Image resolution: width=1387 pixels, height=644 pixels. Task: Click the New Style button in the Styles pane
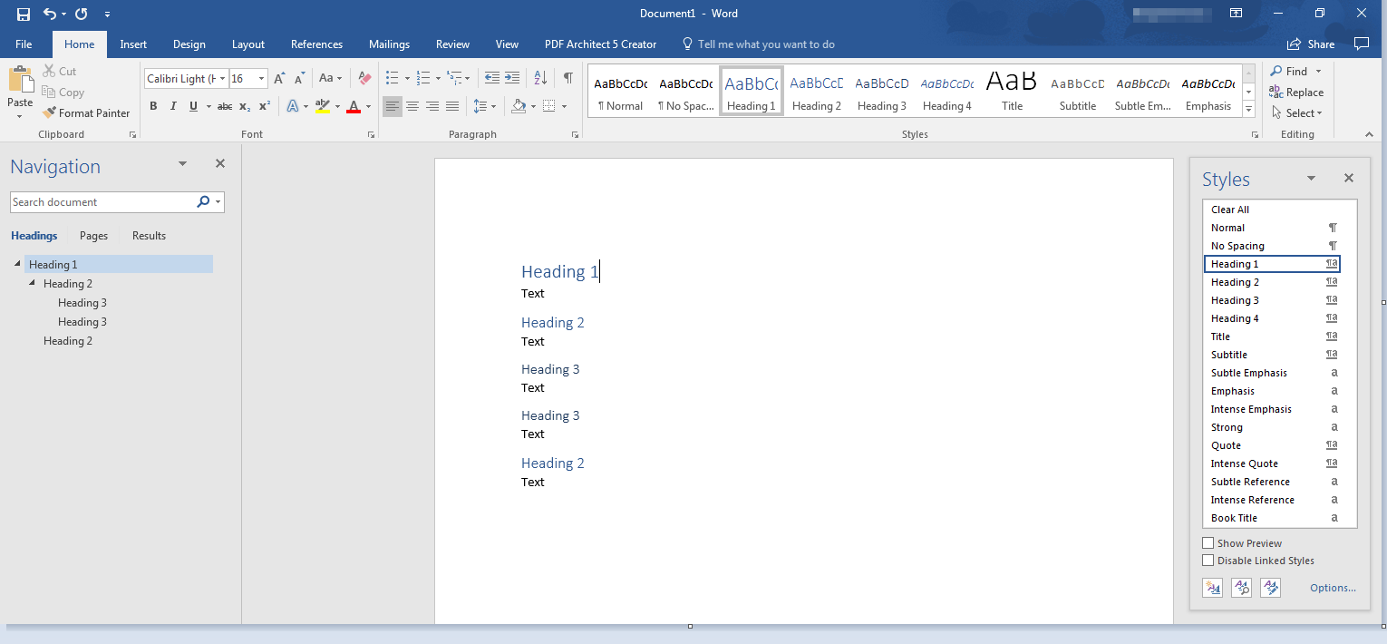tap(1213, 588)
